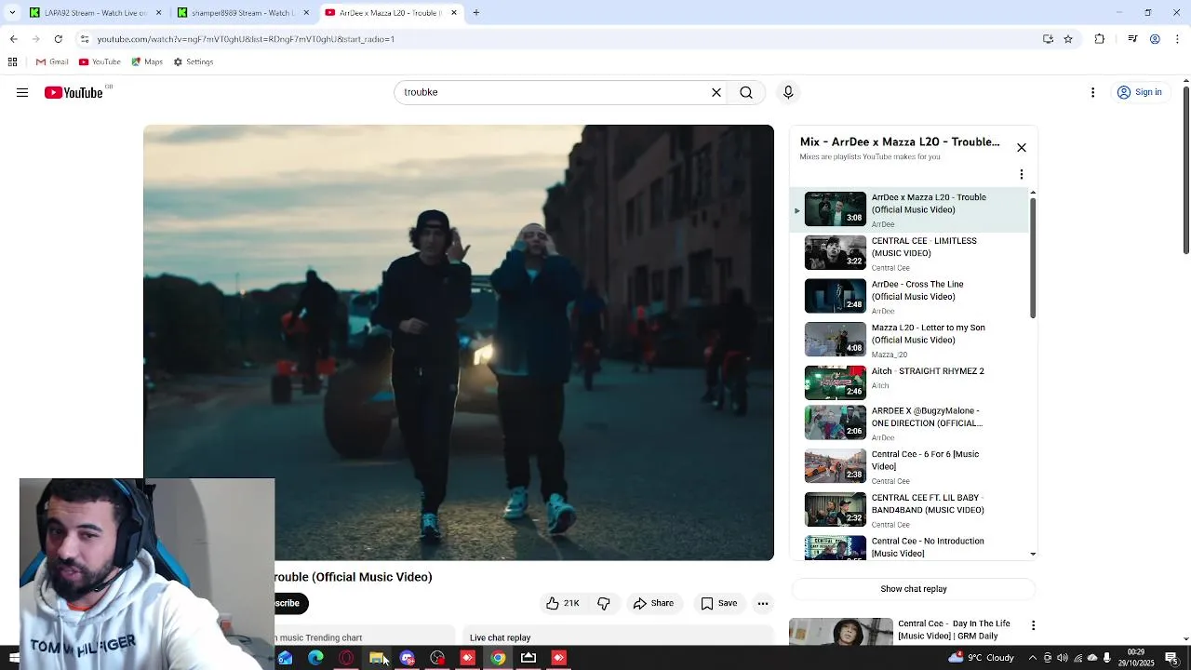Screen dimensions: 1191x670
Task: Click the video player to pause
Action: coord(459,342)
